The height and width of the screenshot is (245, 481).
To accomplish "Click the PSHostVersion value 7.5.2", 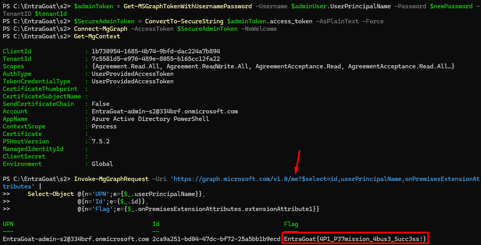I will click(100, 141).
